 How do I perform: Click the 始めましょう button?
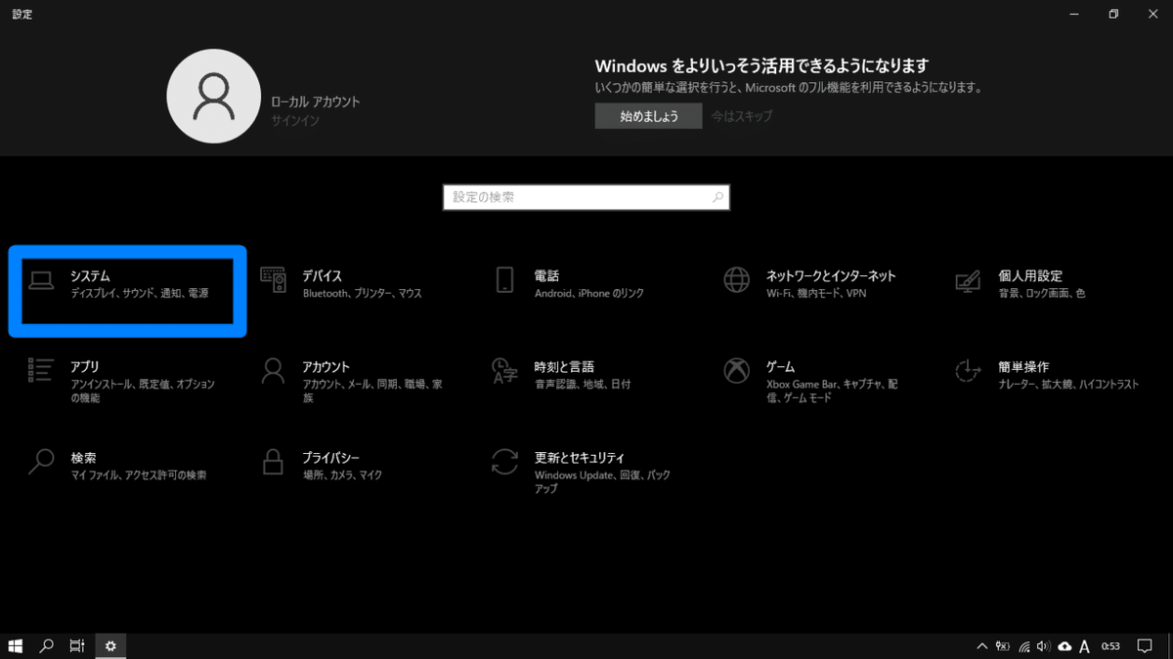(649, 116)
